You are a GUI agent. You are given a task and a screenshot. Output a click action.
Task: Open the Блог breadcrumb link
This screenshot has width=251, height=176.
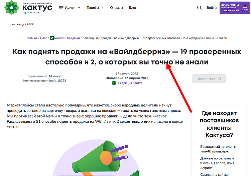tap(43, 38)
